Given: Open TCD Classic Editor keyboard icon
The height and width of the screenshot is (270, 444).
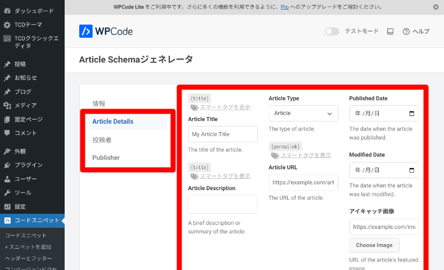Looking at the screenshot, I should click(7, 38).
